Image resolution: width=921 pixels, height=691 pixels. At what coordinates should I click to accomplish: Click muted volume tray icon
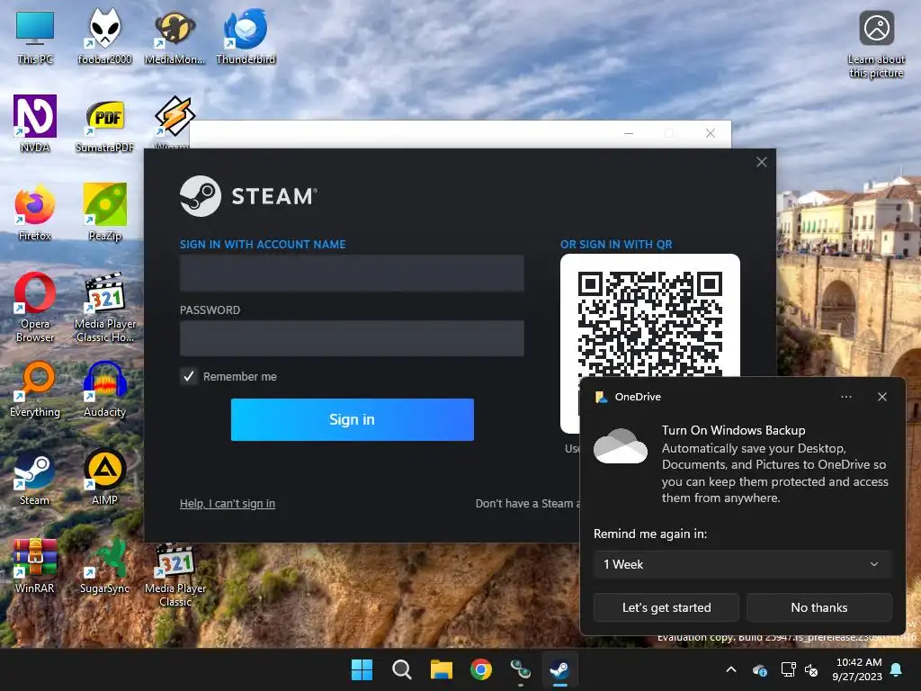(811, 669)
